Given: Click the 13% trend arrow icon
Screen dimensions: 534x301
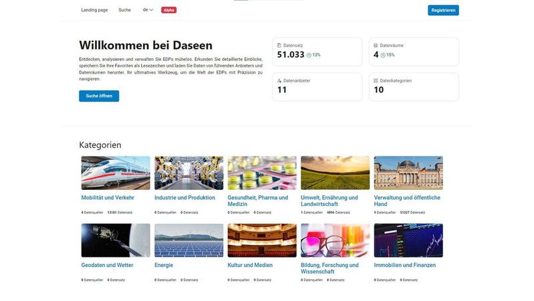Looking at the screenshot, I should [x=309, y=56].
